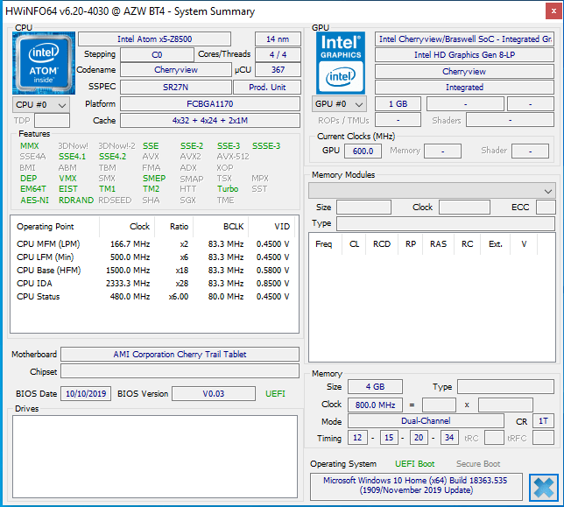Select the Stepping C0 value
The height and width of the screenshot is (507, 564).
point(157,54)
